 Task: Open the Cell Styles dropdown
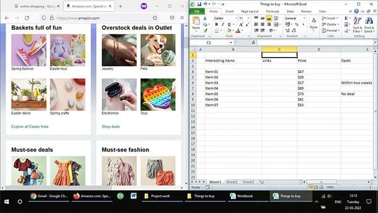[313, 24]
